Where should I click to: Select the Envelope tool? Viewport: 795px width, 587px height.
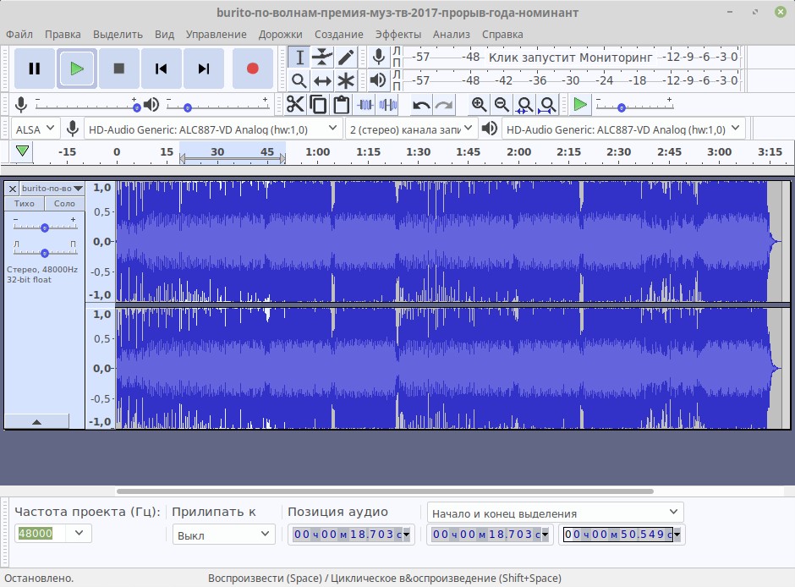pos(322,57)
